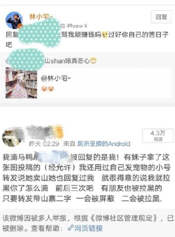Image resolution: width=175 pixels, height=237 pixels.
Task: Click the blurred username of second poster
Action: tap(45, 132)
